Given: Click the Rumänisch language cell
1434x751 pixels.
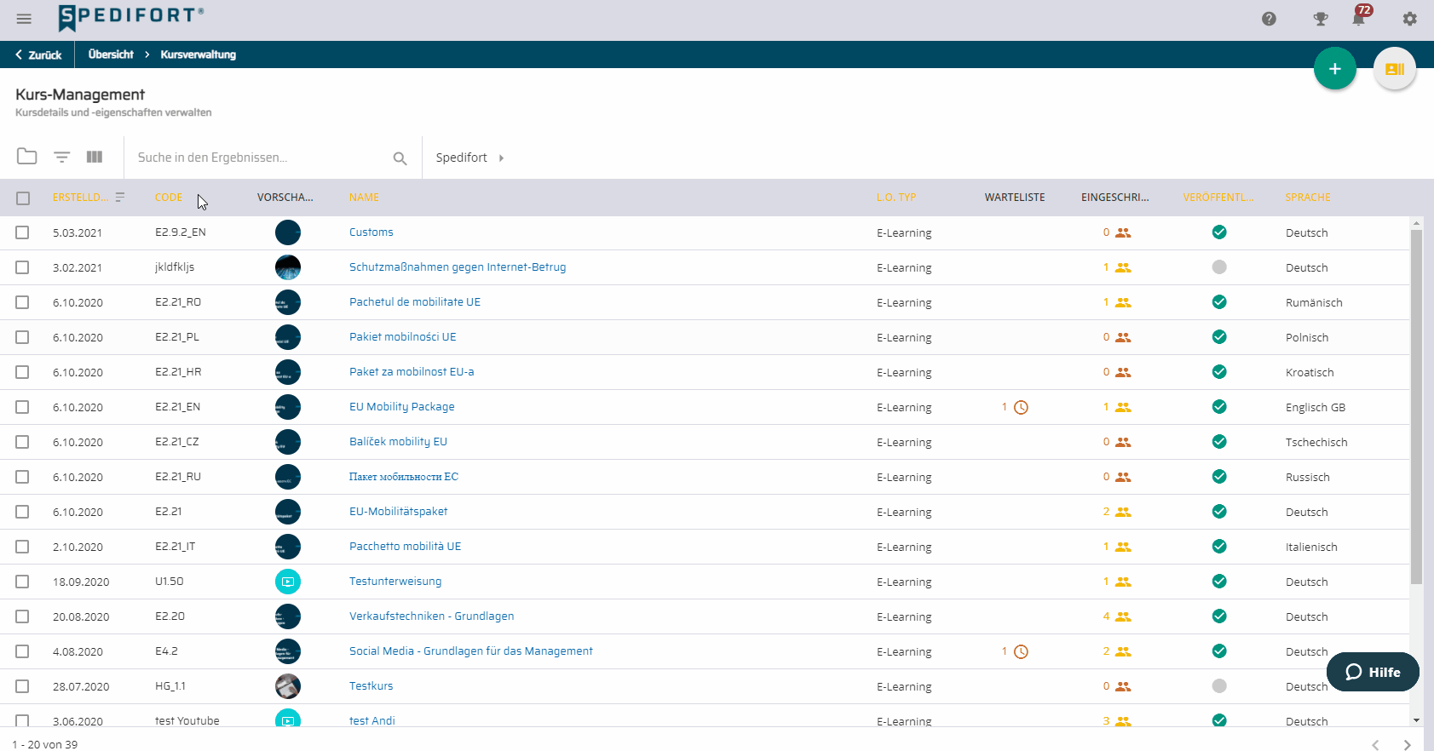Looking at the screenshot, I should [1314, 302].
